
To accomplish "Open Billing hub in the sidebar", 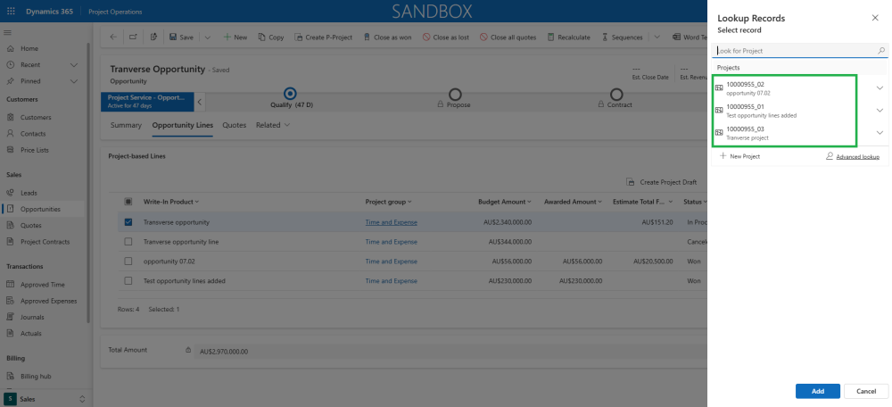I will click(36, 377).
